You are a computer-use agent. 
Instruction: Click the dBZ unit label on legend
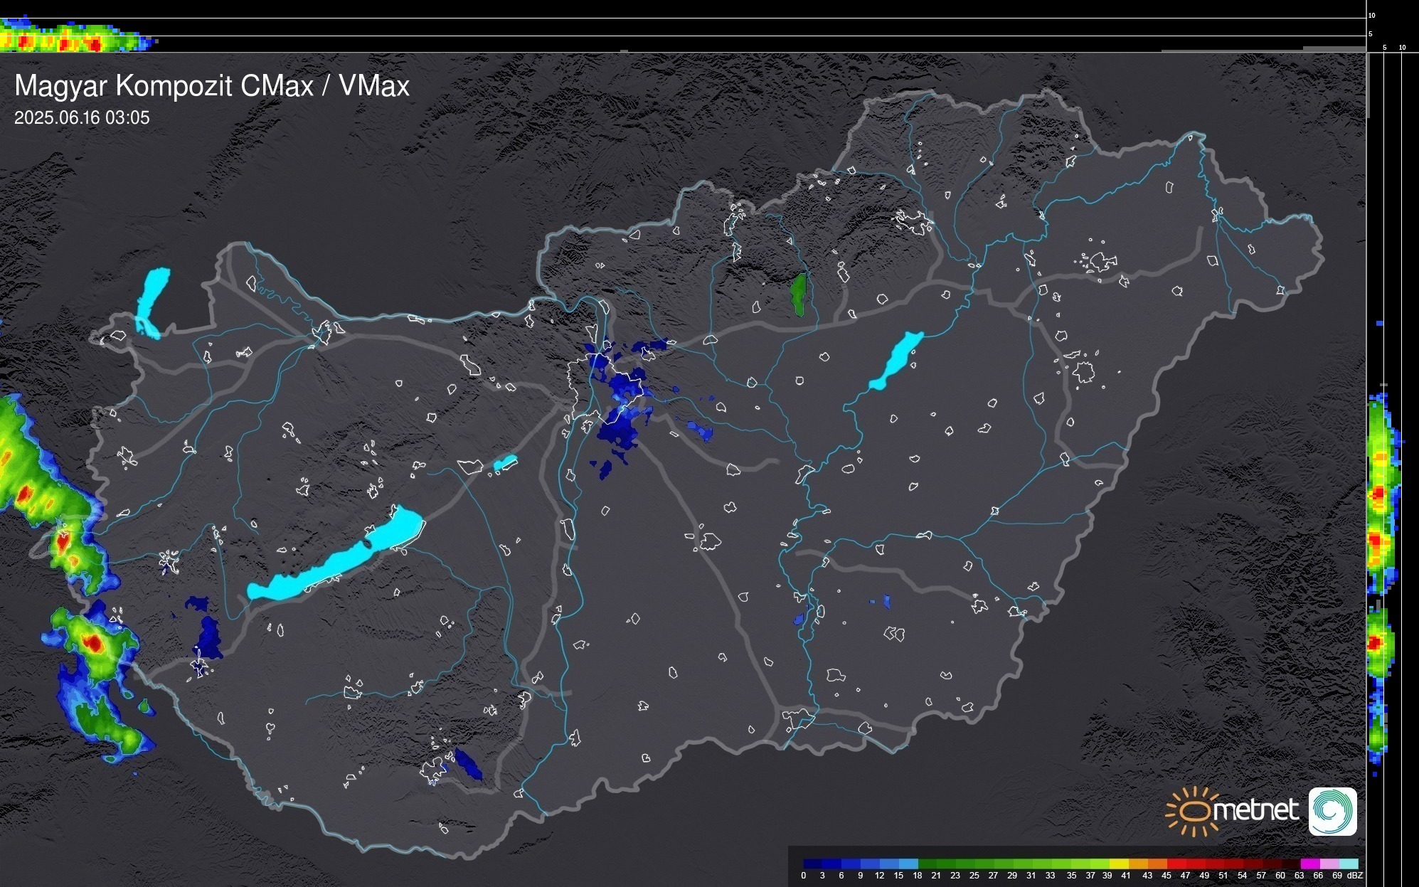tap(1355, 876)
